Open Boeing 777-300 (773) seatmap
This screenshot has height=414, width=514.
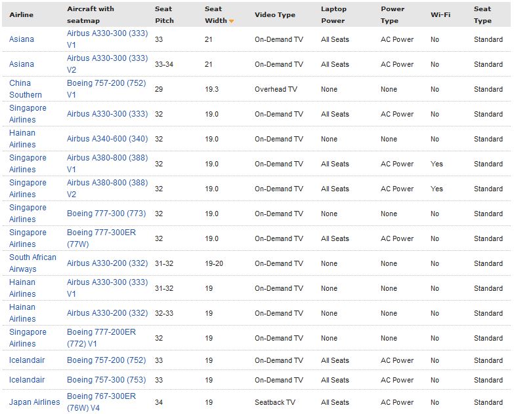tap(106, 214)
